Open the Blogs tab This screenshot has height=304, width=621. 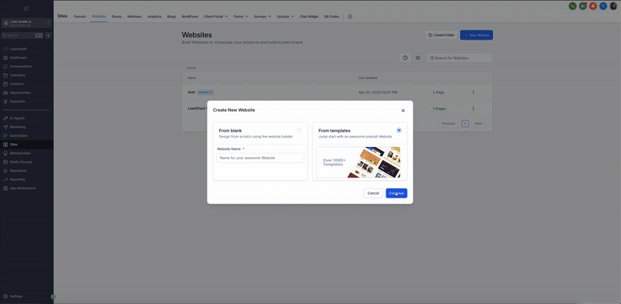[x=172, y=16]
